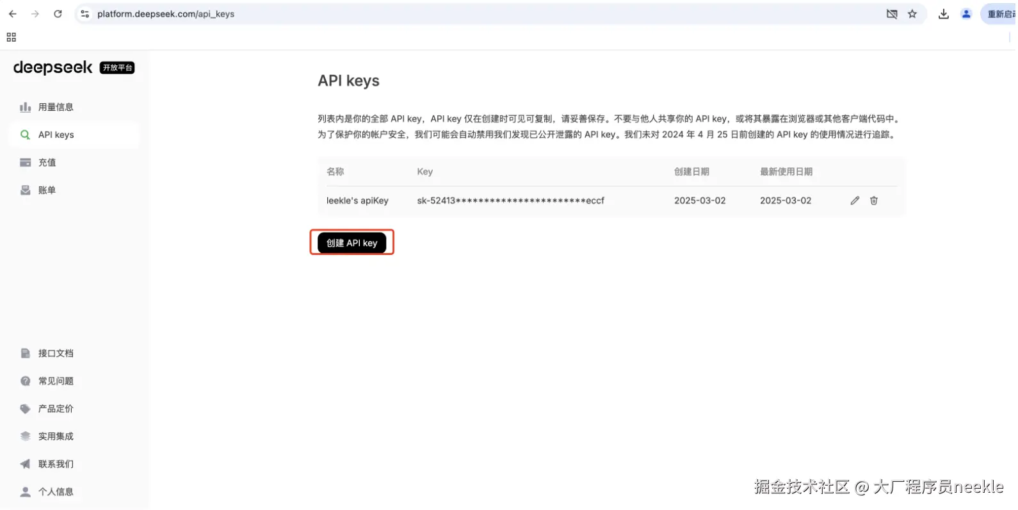Image resolution: width=1018 pixels, height=510 pixels.
Task: Open site info icon in address bar
Action: 85,14
